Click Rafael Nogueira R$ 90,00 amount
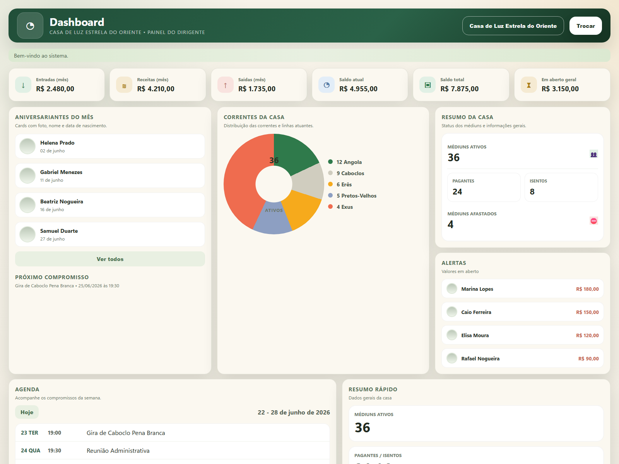The width and height of the screenshot is (619, 464). tap(588, 358)
